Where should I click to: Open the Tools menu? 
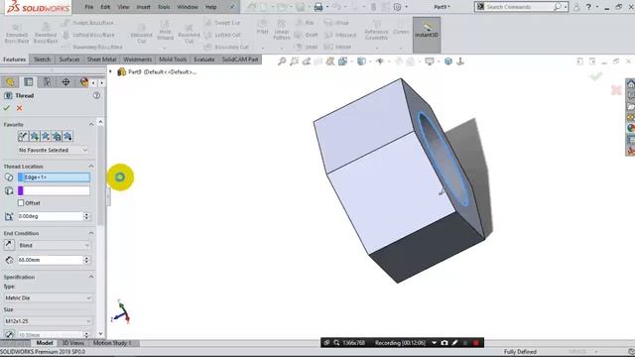click(164, 7)
